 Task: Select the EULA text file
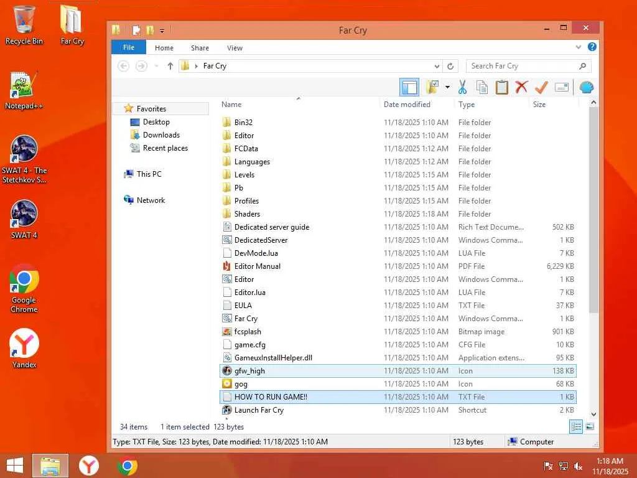point(398,305)
